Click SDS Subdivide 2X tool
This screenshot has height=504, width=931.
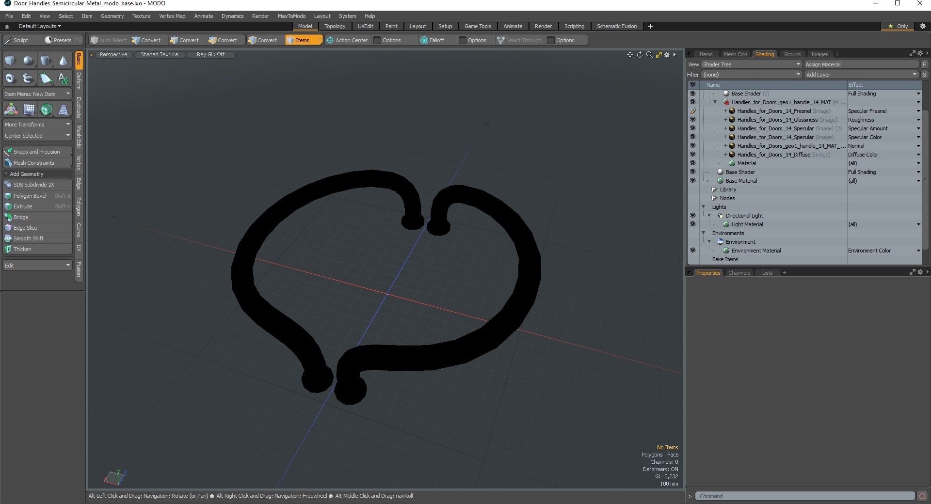[x=37, y=185]
